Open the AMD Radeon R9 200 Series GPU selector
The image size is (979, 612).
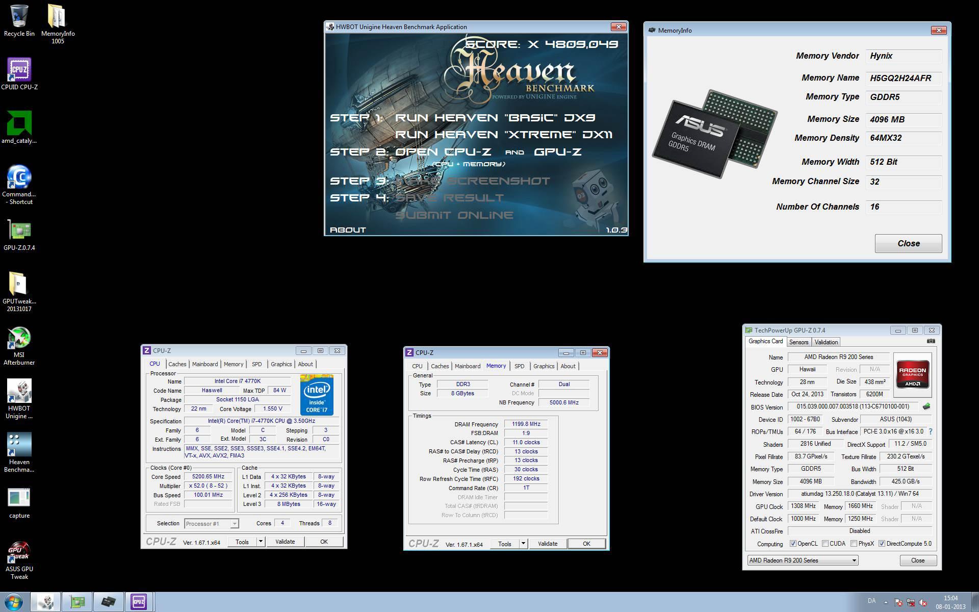coord(803,560)
